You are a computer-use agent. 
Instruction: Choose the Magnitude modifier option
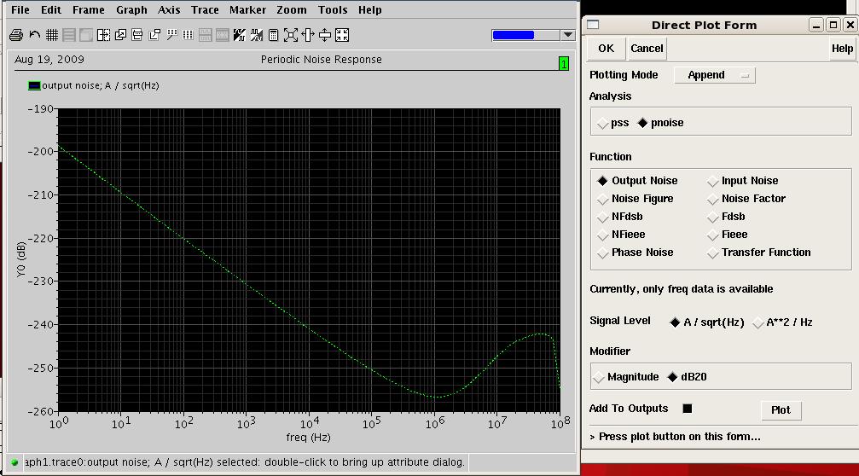(600, 378)
